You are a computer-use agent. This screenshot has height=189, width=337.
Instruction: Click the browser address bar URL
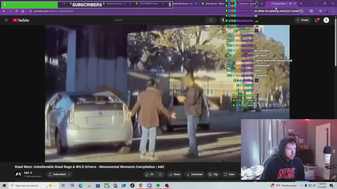pyautogui.click(x=54, y=11)
